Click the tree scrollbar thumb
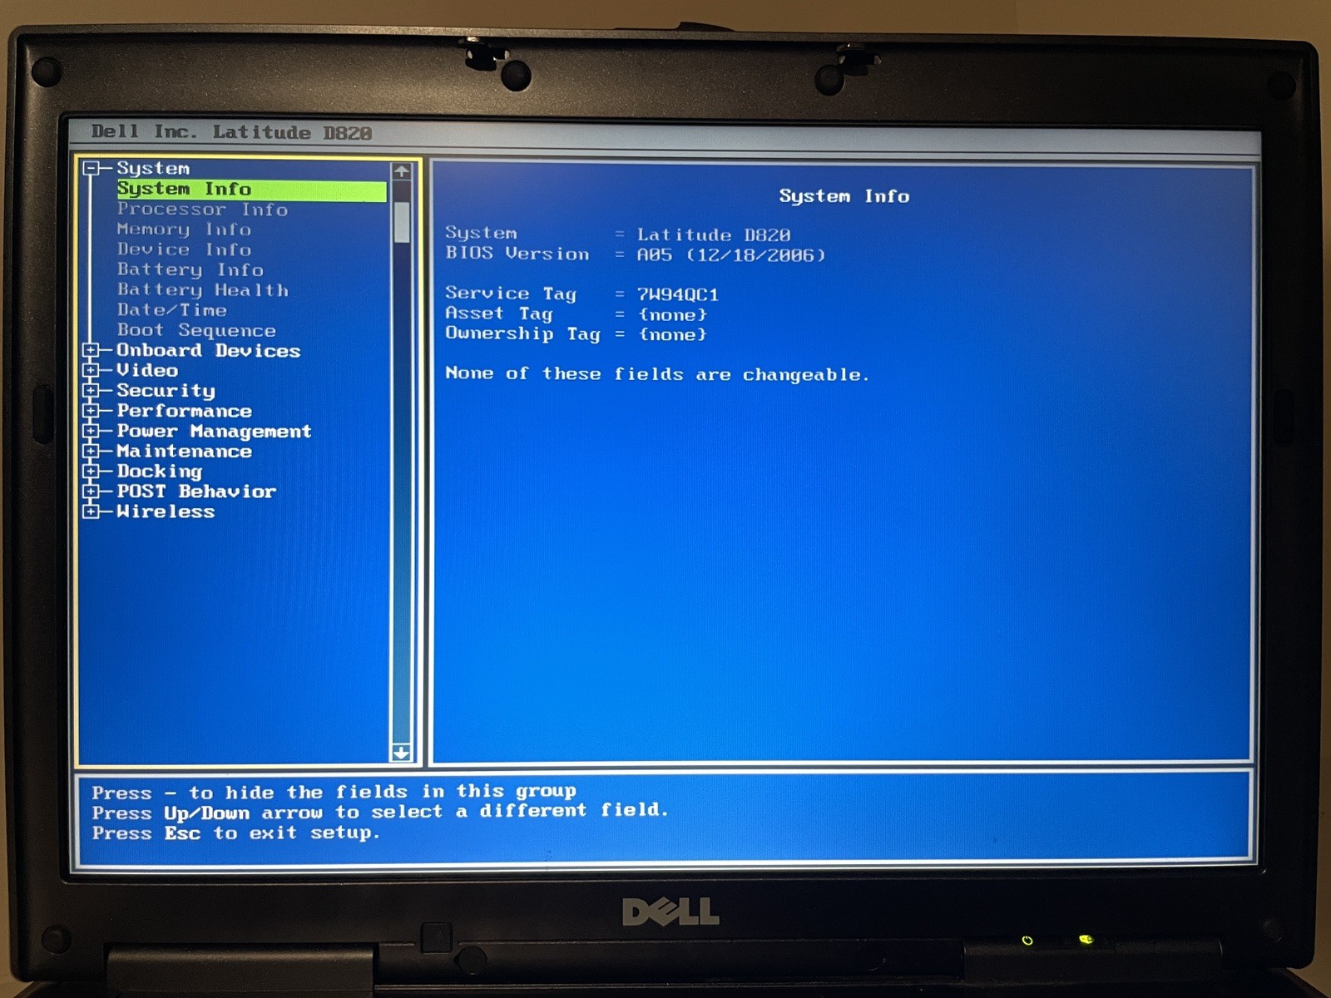This screenshot has width=1331, height=998. pyautogui.click(x=402, y=222)
